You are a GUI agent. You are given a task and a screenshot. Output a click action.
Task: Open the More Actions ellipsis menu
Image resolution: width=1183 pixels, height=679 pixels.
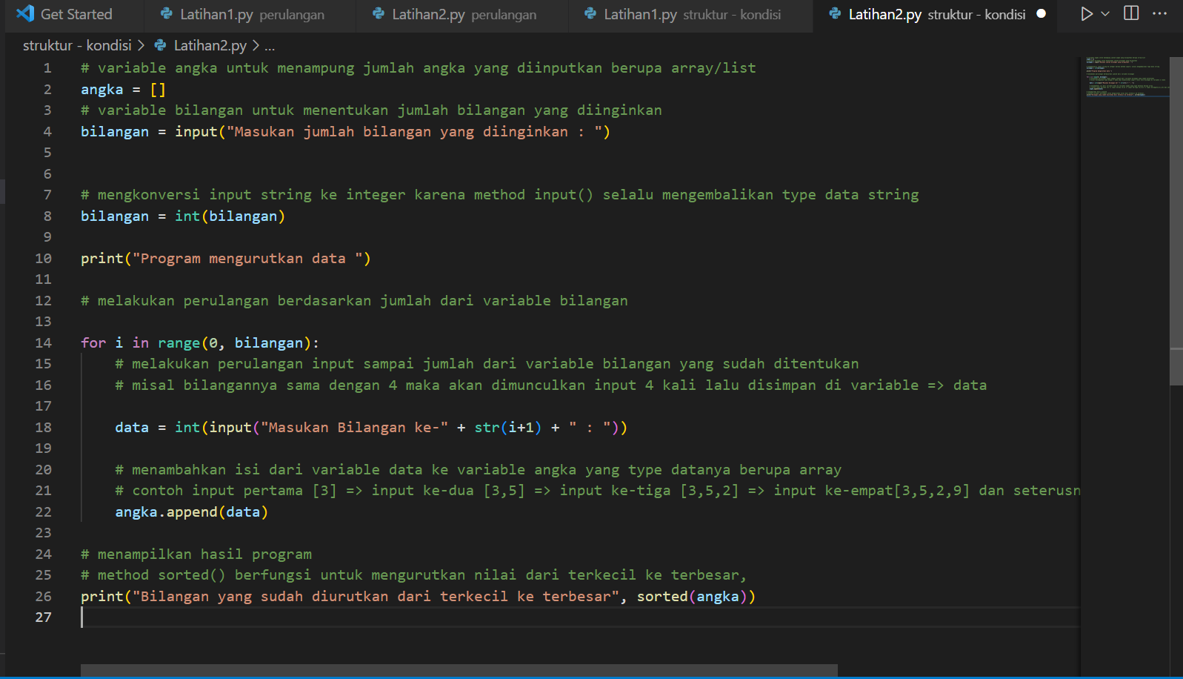point(1160,13)
